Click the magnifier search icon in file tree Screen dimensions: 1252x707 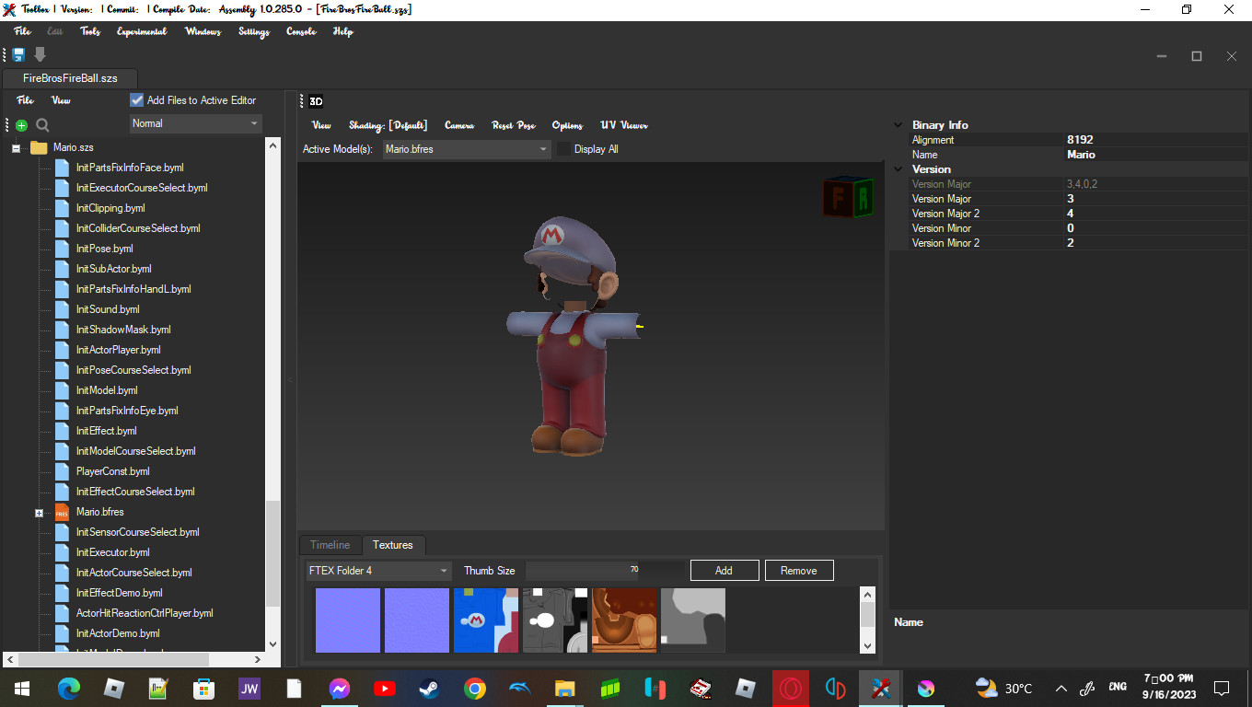click(x=42, y=125)
